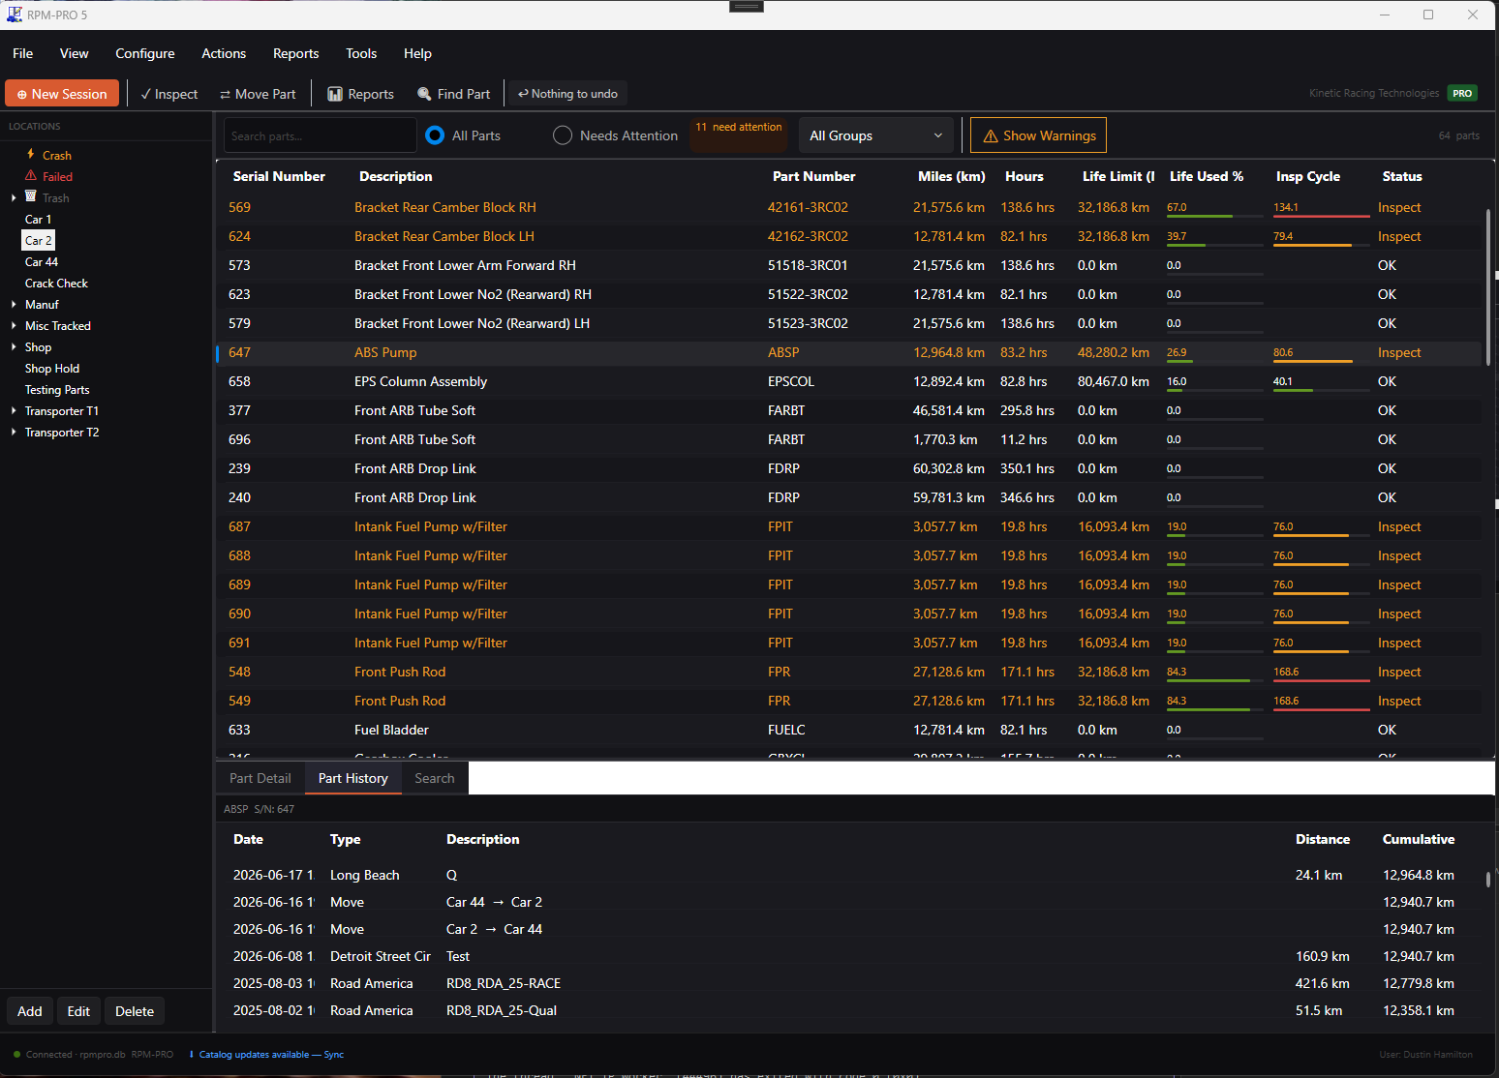This screenshot has height=1078, width=1499.
Task: Click the New Session plus icon
Action: point(21,95)
